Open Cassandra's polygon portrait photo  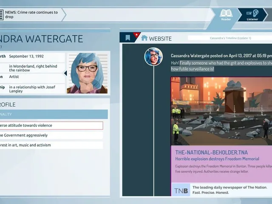(87, 73)
